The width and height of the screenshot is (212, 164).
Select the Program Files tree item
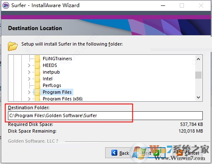point(57,92)
